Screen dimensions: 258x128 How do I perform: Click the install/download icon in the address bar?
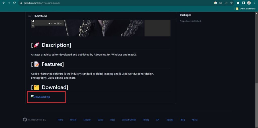tap(221, 3)
